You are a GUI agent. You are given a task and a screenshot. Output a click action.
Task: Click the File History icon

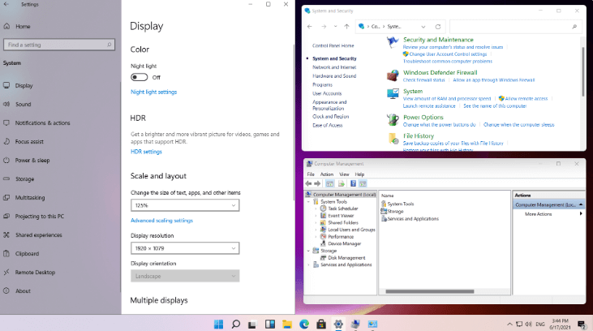tap(393, 139)
